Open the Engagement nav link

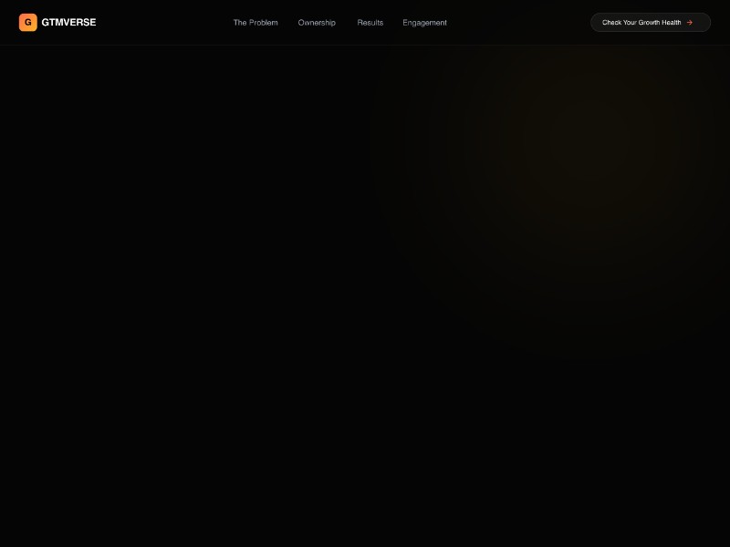pyautogui.click(x=424, y=23)
